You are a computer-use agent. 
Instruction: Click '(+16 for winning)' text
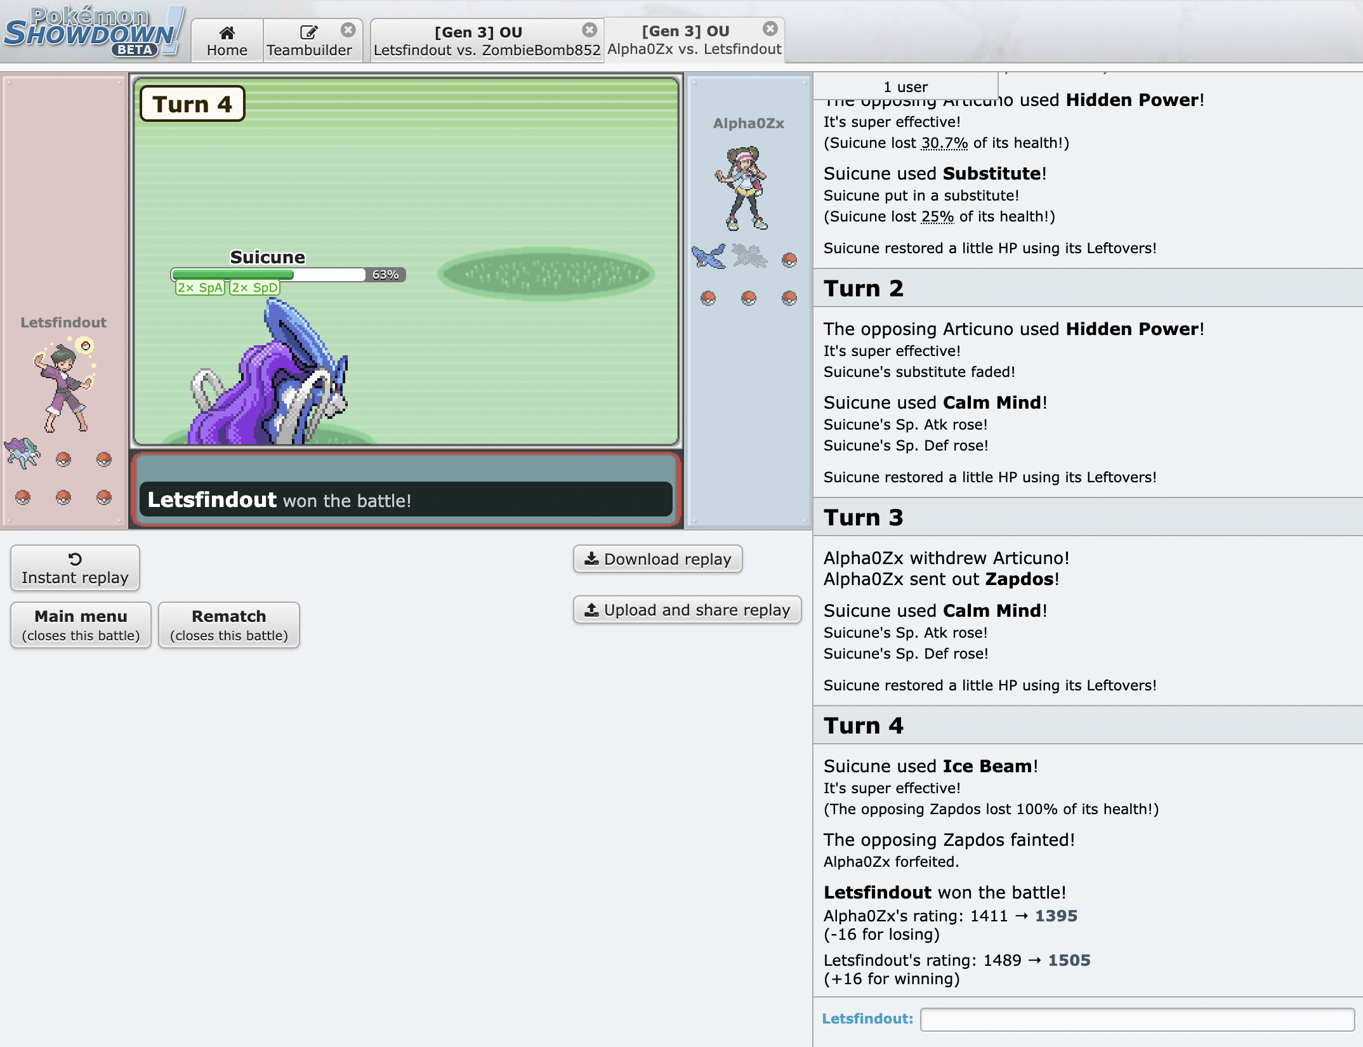892,978
